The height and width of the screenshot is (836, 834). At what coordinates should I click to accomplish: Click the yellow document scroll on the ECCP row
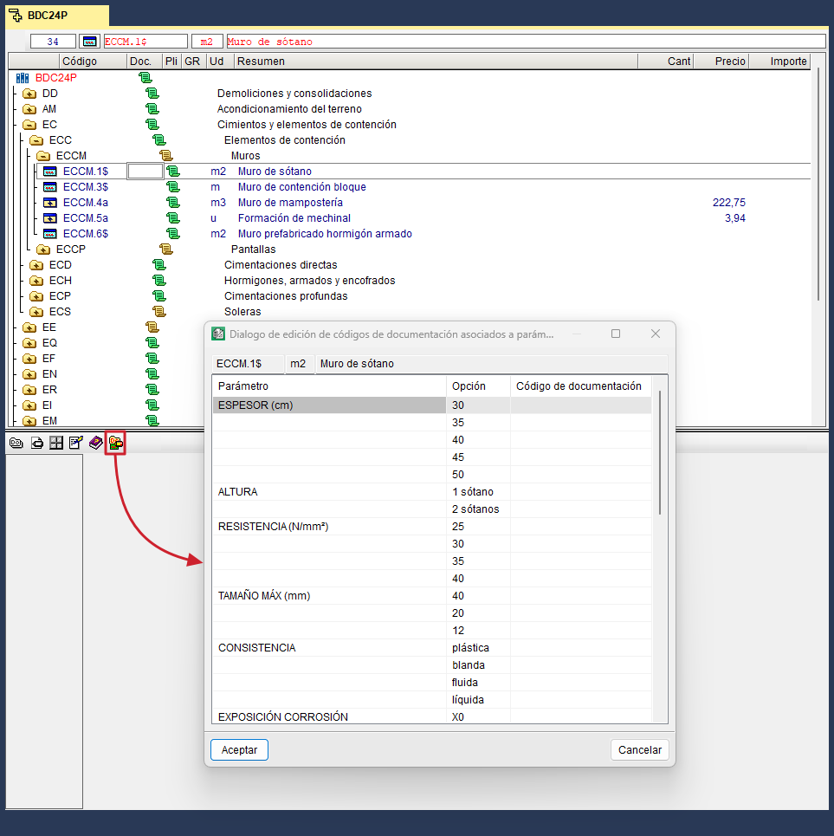(x=165, y=249)
